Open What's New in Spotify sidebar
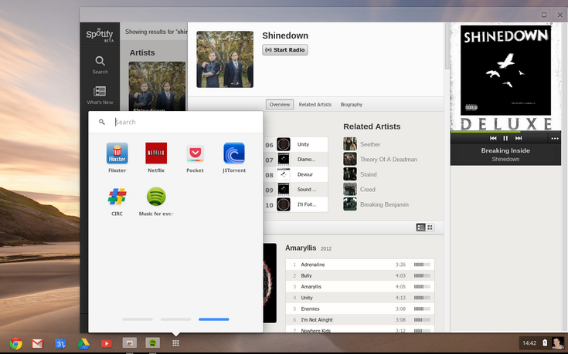Screen dimensions: 568x354 click(x=100, y=96)
